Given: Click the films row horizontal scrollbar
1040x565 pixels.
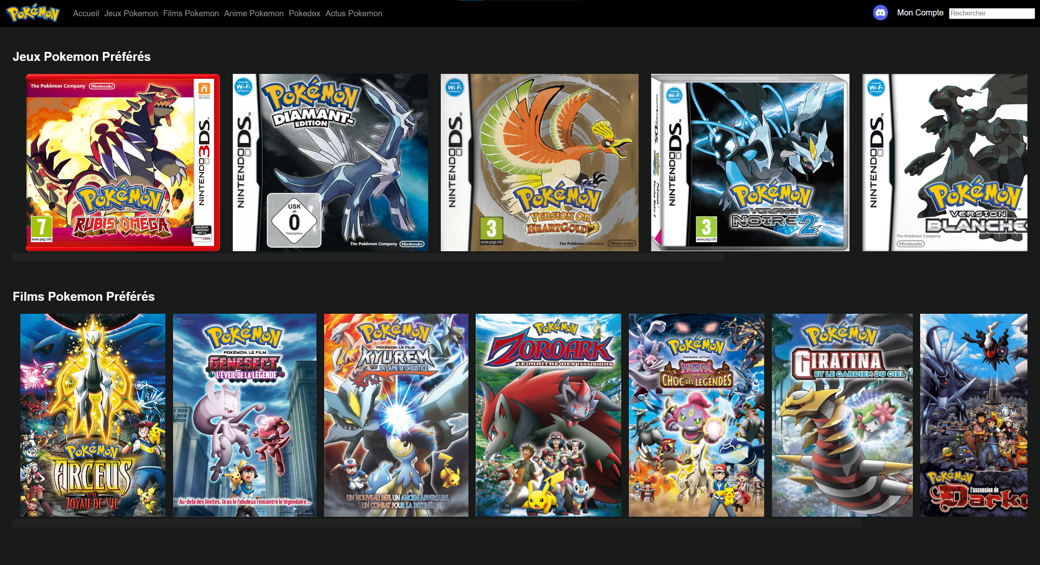Looking at the screenshot, I should click(x=438, y=523).
